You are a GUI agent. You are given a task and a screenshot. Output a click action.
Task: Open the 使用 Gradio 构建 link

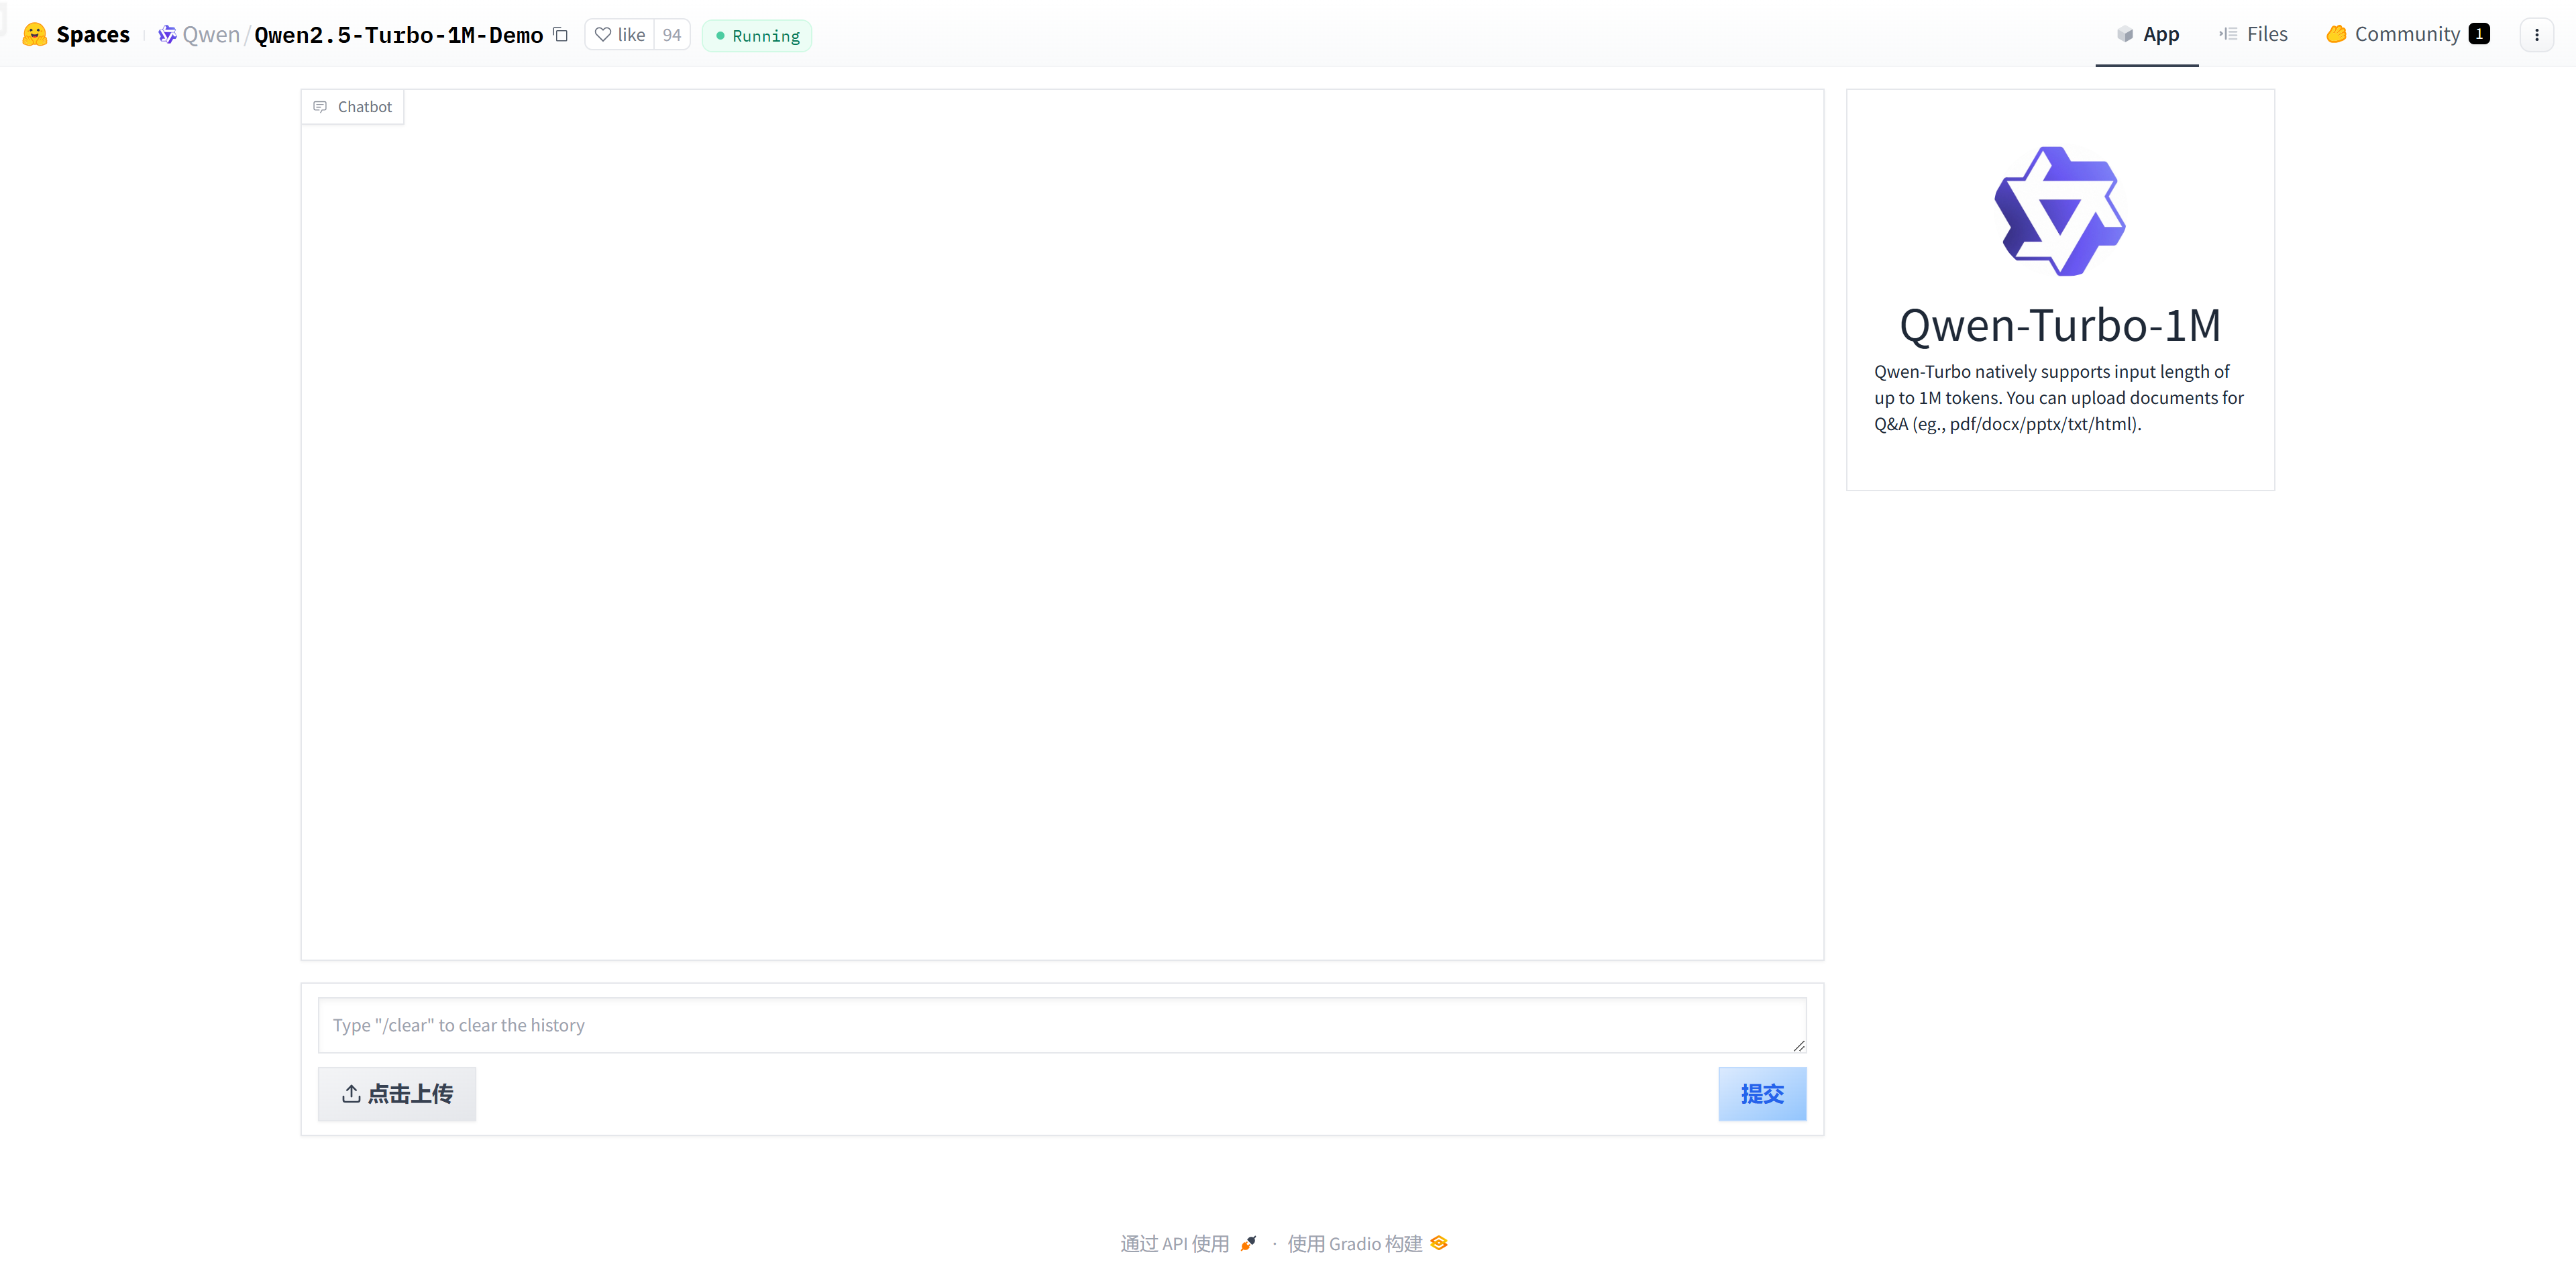coord(1367,1243)
